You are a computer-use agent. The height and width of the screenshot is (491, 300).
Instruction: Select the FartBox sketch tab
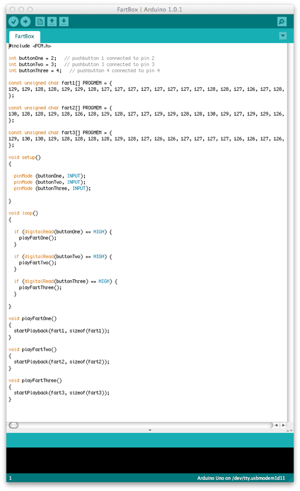point(24,36)
